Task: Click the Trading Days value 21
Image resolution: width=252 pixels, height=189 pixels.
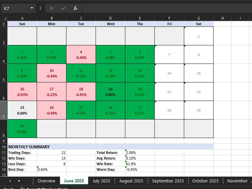Action: pyautogui.click(x=52, y=153)
